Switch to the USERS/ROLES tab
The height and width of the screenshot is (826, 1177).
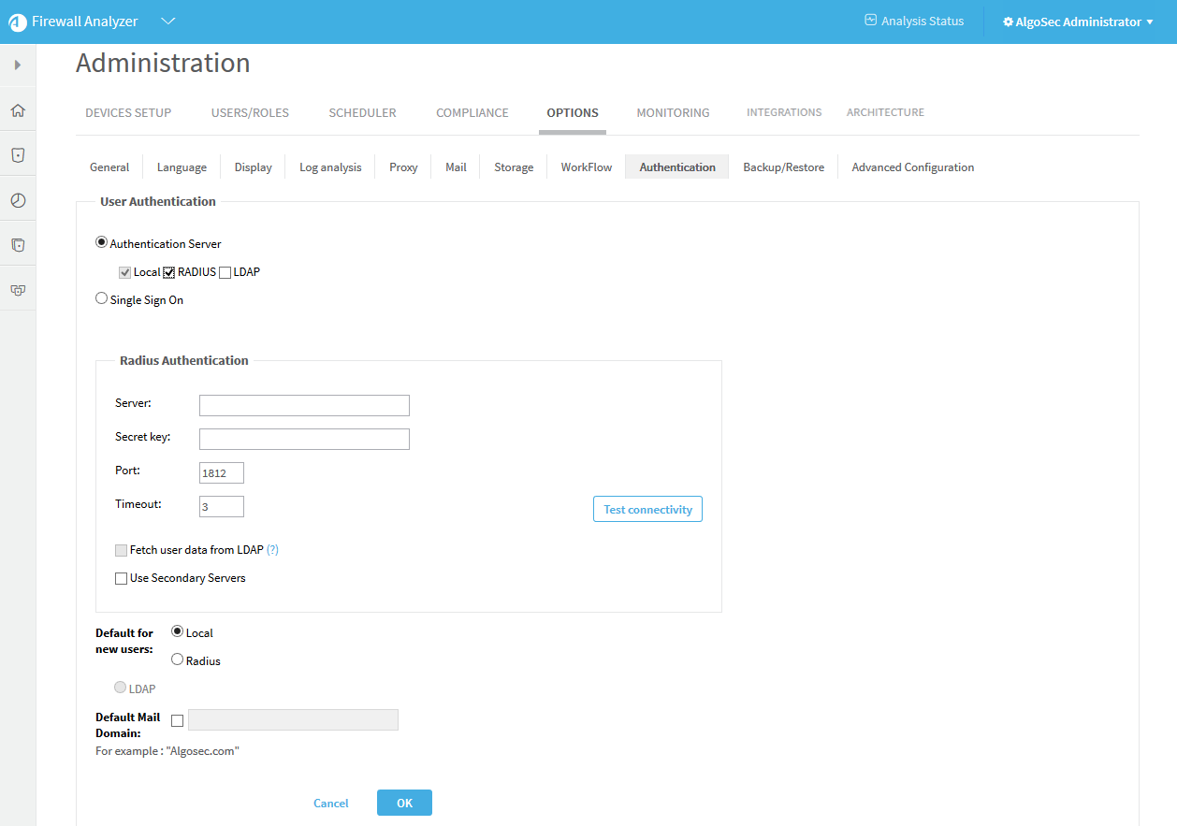(250, 112)
